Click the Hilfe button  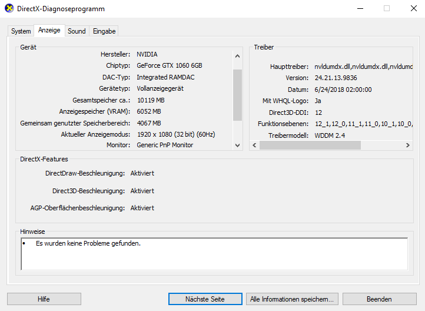pos(44,299)
